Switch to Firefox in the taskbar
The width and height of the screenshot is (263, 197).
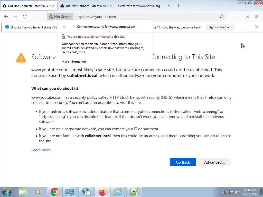[x=102, y=192]
